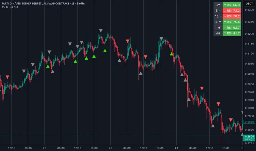Click the 3m timeframe cell in the RSI table
The width and height of the screenshot is (256, 151).
pos(218,5)
